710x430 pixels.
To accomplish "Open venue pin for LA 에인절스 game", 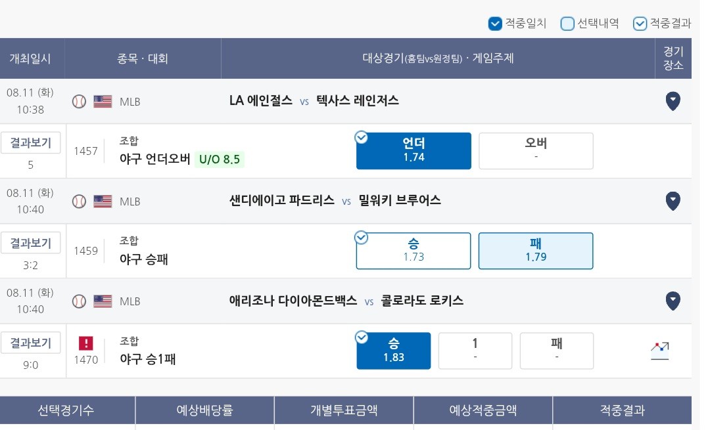I will (x=673, y=101).
